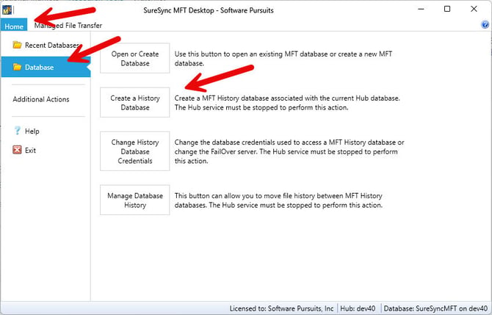492x315 pixels.
Task: Click the Create a History Database button
Action: (135, 103)
